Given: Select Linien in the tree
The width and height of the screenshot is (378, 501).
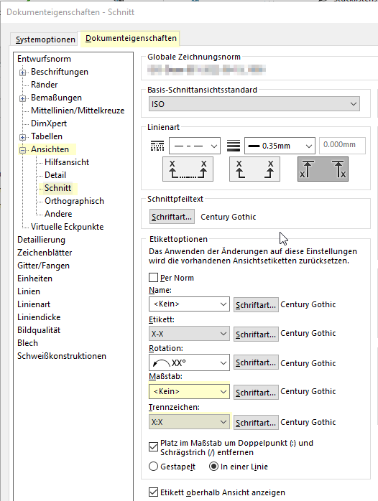Looking at the screenshot, I should tap(29, 291).
